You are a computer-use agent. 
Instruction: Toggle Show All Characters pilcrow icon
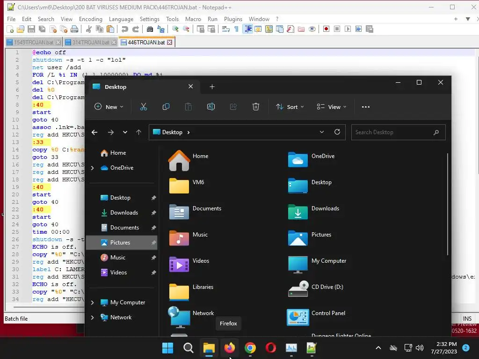pos(236,29)
